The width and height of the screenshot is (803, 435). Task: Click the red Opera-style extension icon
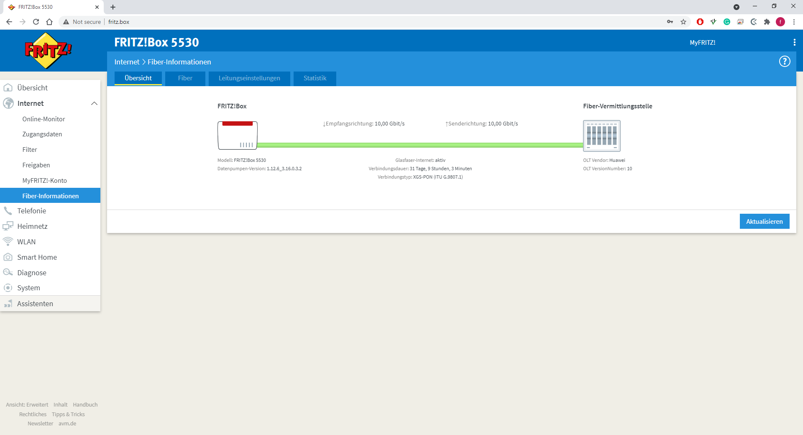click(700, 22)
